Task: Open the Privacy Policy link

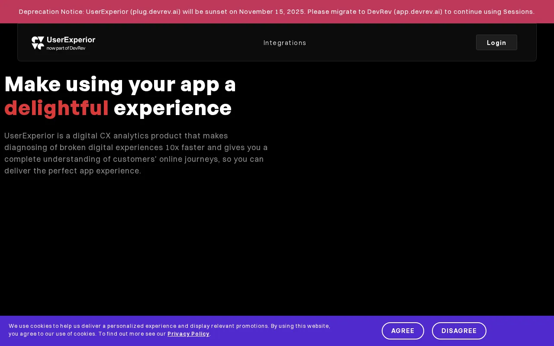Action: [188, 334]
